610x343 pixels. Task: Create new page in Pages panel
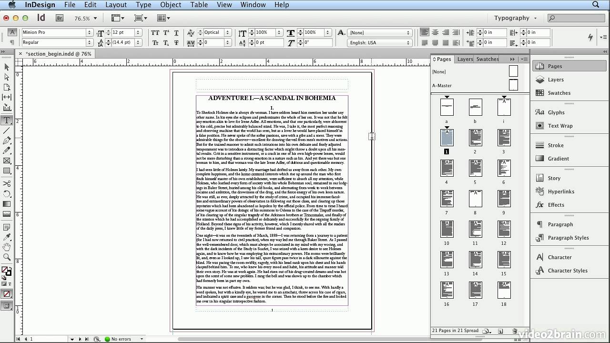pos(500,331)
